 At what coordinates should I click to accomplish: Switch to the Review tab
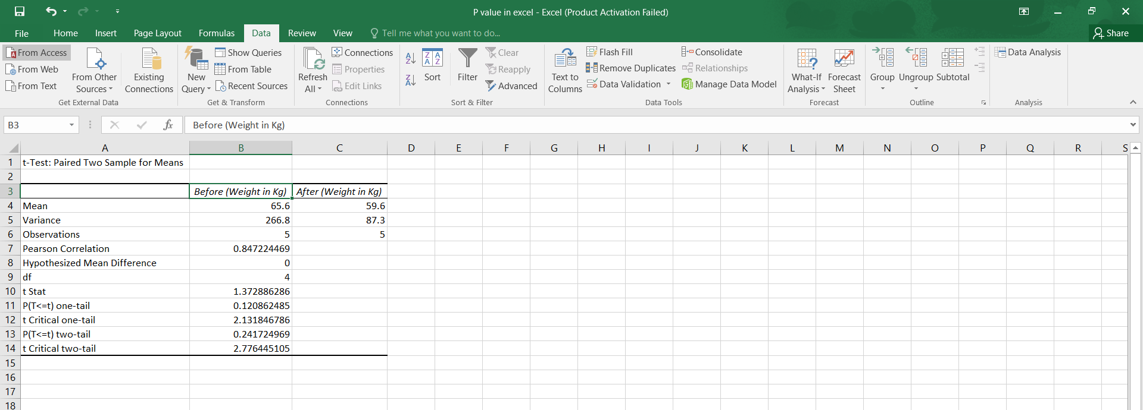click(302, 33)
